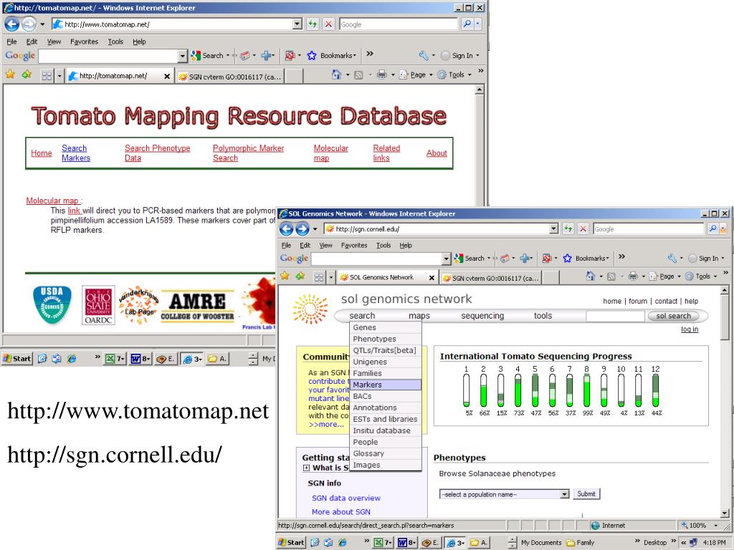
Task: Stop loading in SOL Genomics window
Action: click(x=583, y=228)
